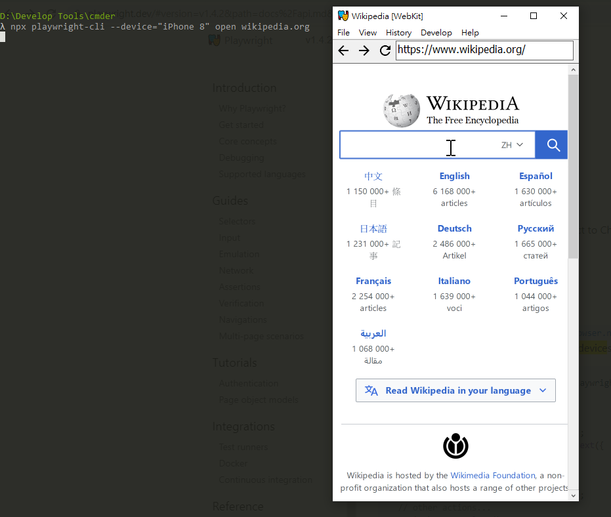The height and width of the screenshot is (517, 611).
Task: Click the URL address field
Action: click(x=484, y=51)
